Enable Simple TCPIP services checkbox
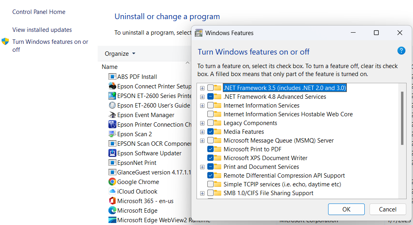This screenshot has height=225, width=413. point(210,184)
